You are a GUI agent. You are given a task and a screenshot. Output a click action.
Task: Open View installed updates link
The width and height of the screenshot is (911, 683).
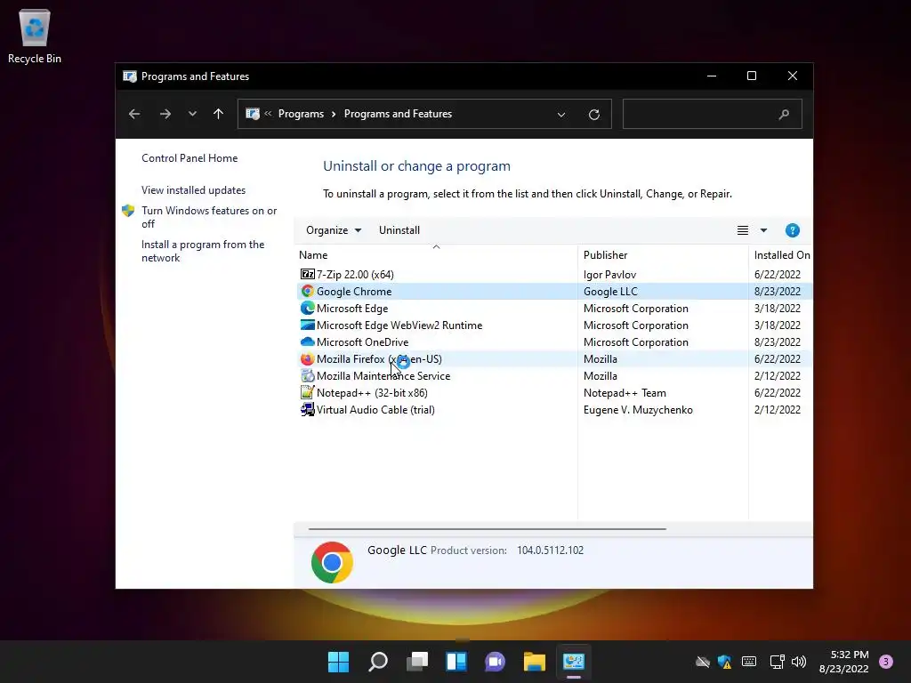coord(193,190)
